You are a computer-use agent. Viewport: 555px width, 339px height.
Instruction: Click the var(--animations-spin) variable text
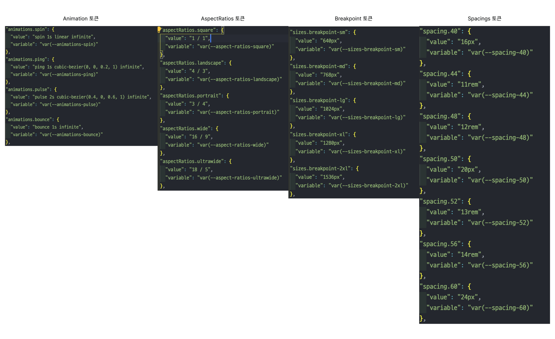point(69,45)
